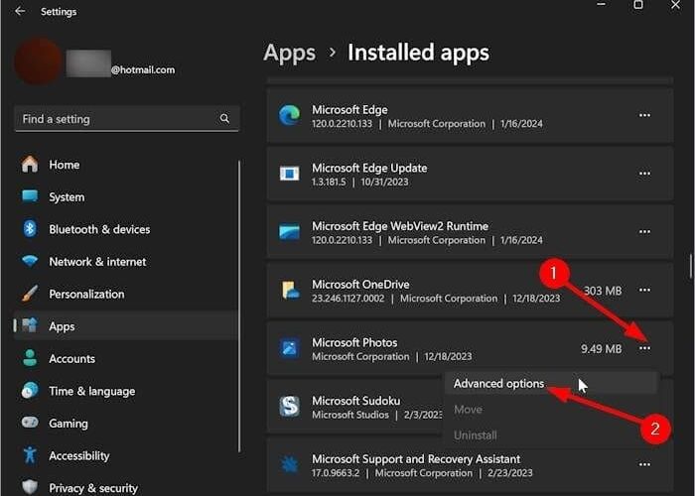Click the Wi-Fi network icon
This screenshot has width=695, height=496.
pyautogui.click(x=30, y=261)
